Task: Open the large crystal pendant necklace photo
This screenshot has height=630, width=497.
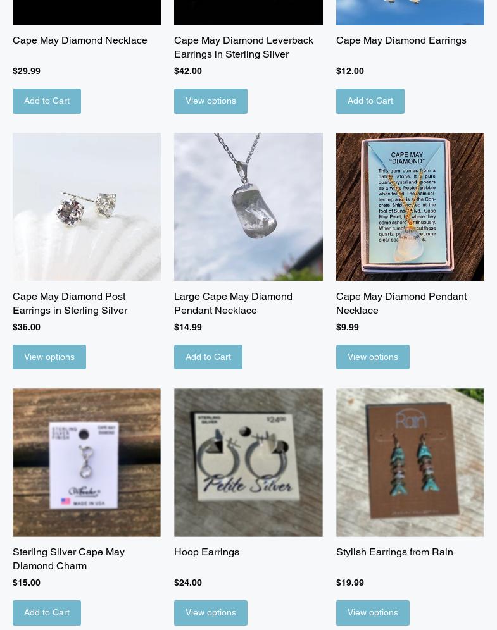Action: [248, 206]
